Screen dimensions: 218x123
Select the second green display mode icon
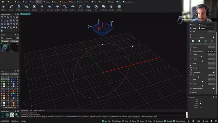tap(7, 115)
